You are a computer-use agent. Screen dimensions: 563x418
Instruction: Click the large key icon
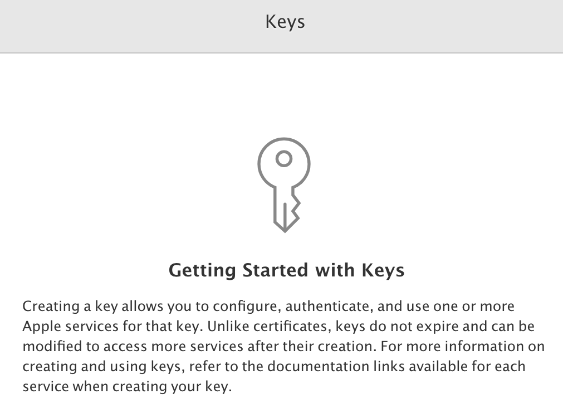(284, 184)
